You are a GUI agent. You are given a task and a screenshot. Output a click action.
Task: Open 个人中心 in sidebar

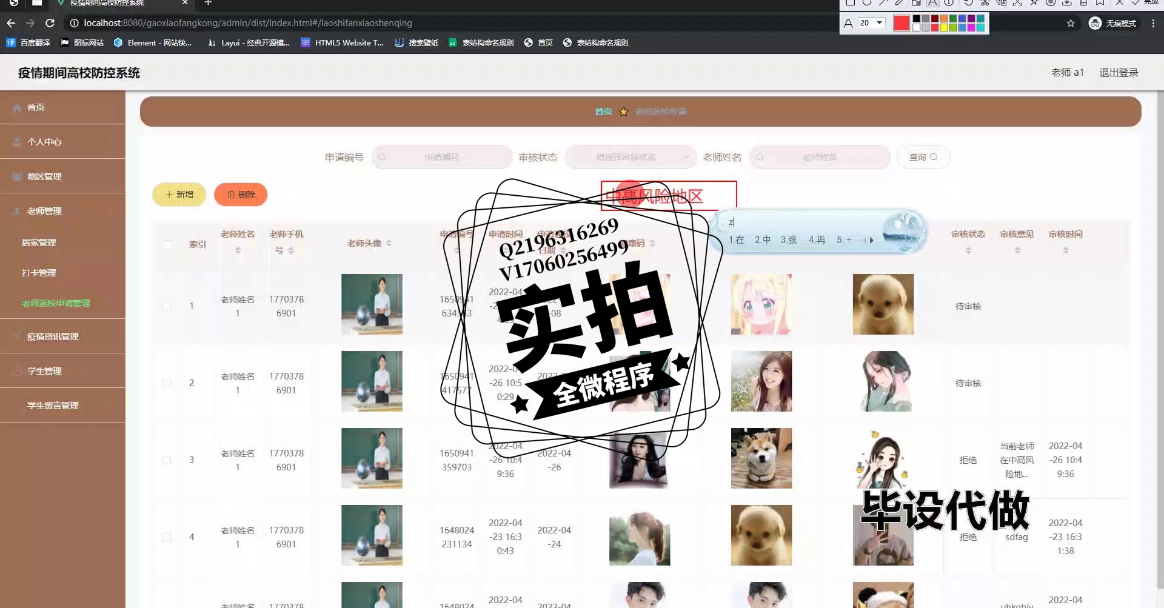62,142
